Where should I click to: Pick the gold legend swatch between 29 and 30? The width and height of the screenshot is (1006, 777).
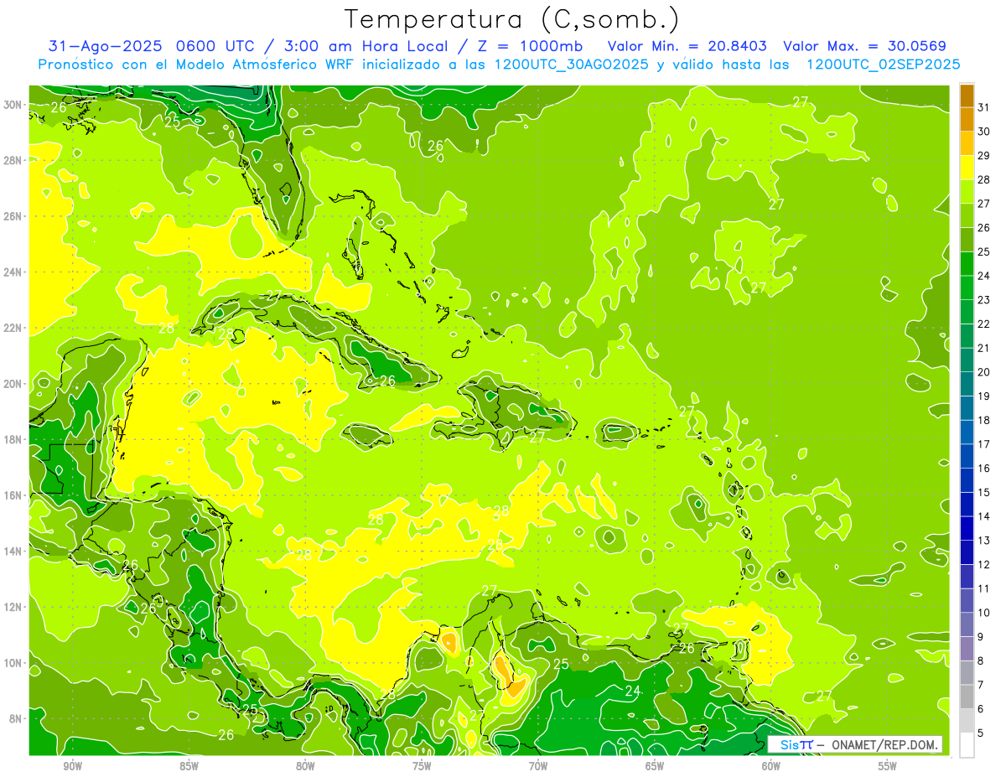click(967, 143)
